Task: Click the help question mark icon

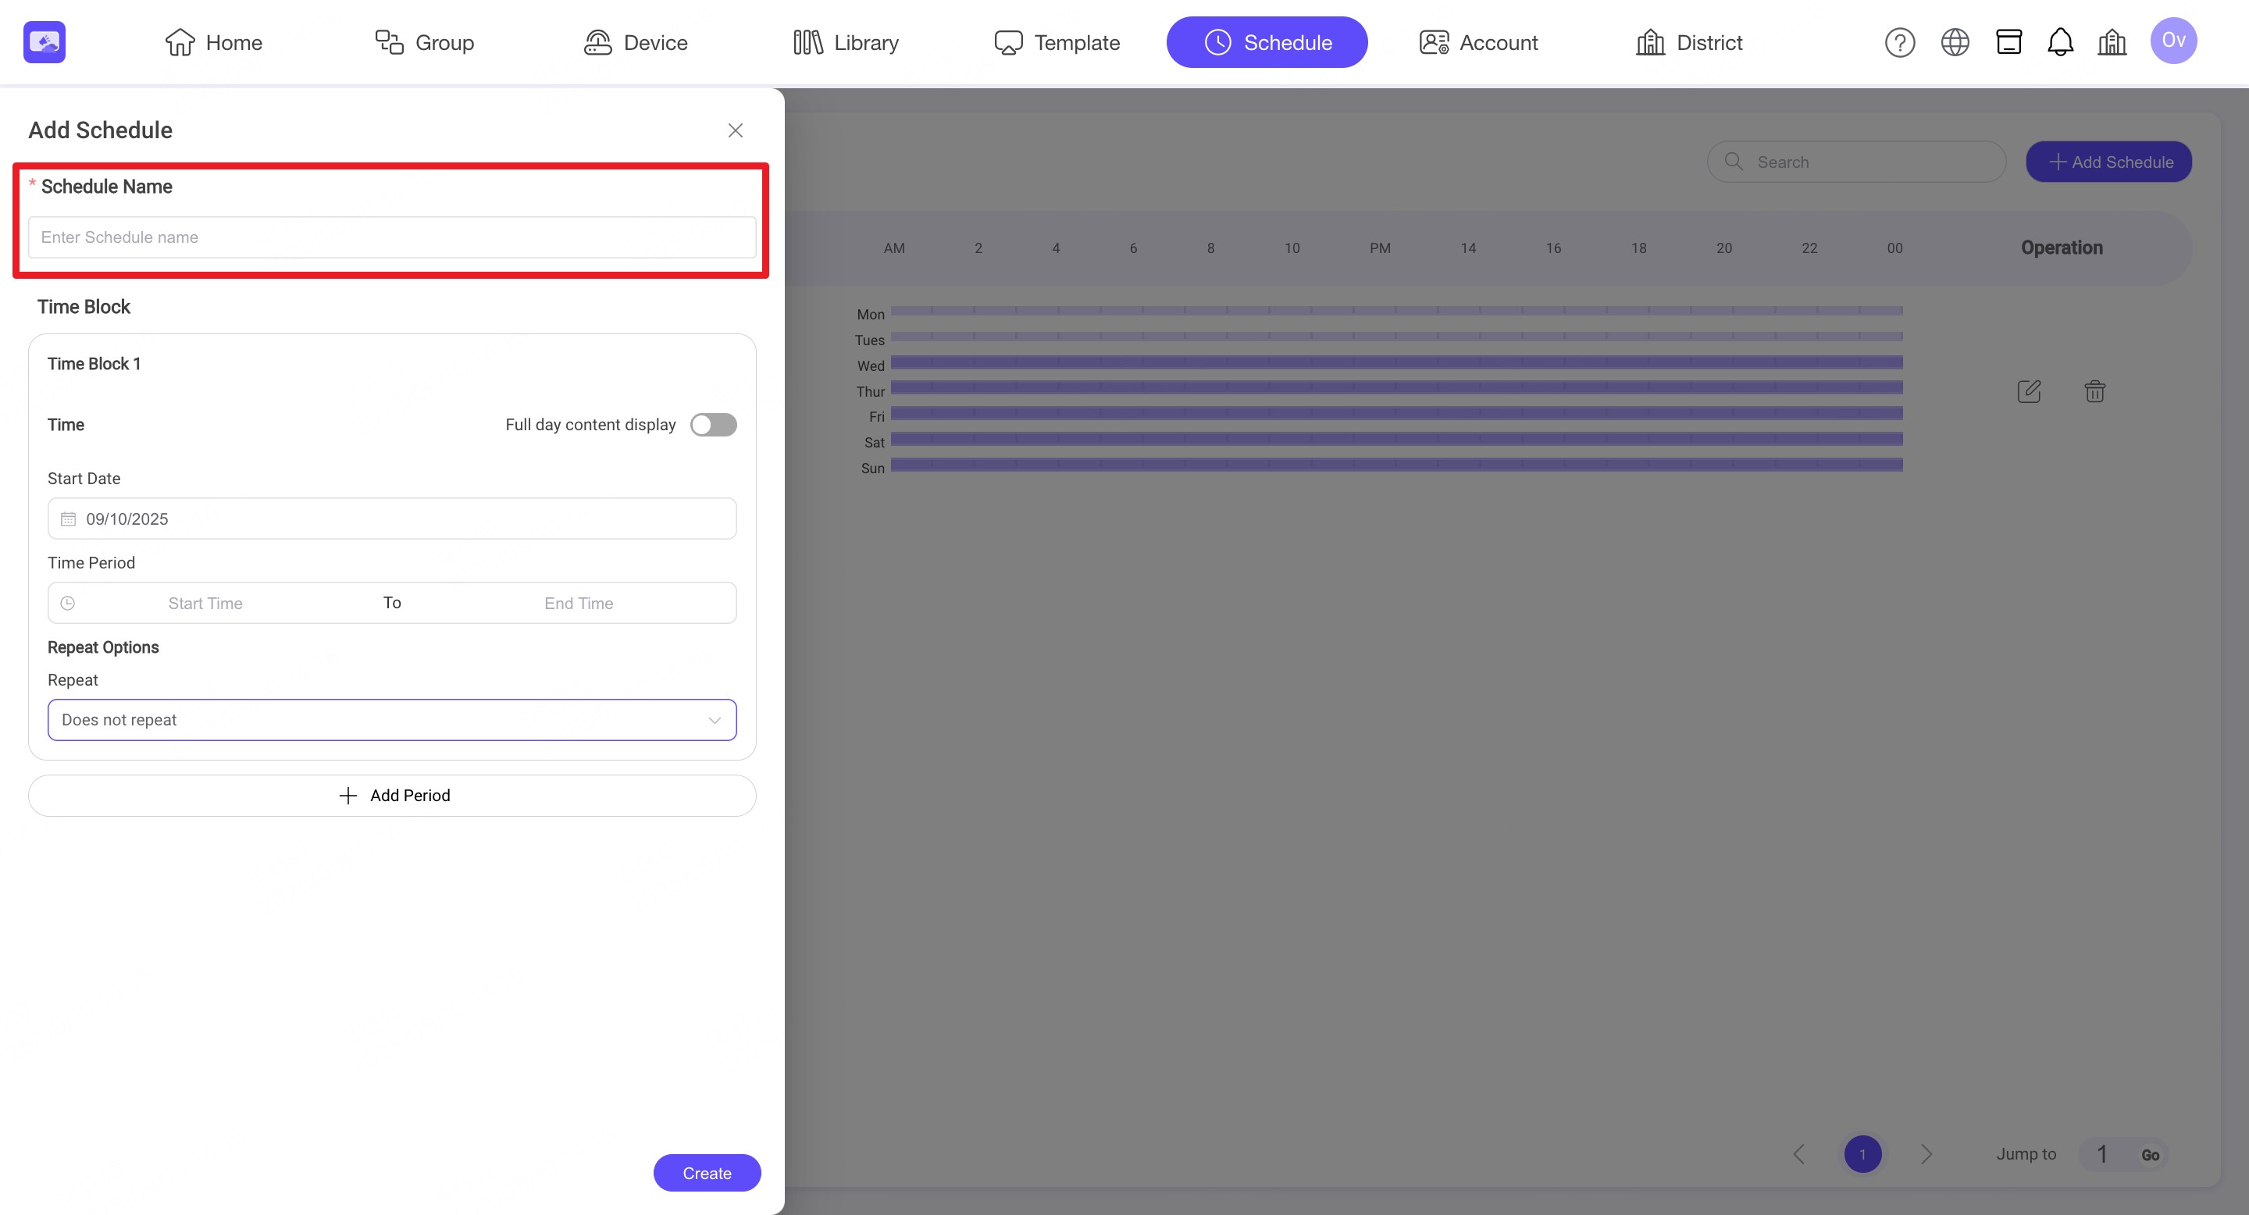Action: [1899, 42]
